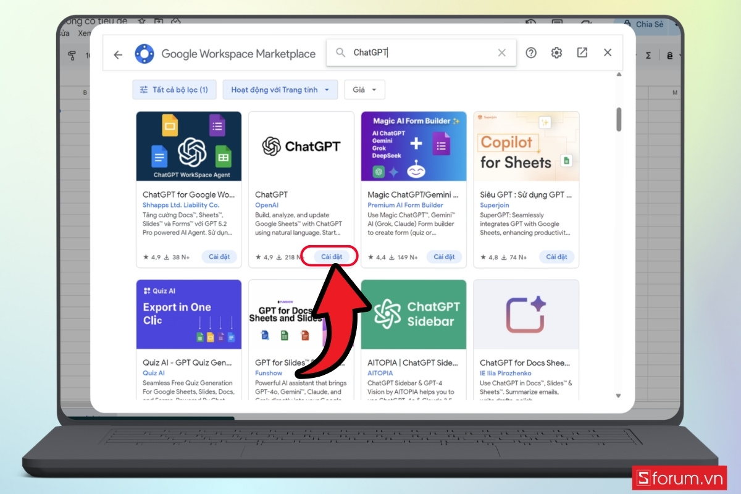Install ChatGPT for Google Workspace add-on
This screenshot has width=741, height=494.
[x=219, y=257]
